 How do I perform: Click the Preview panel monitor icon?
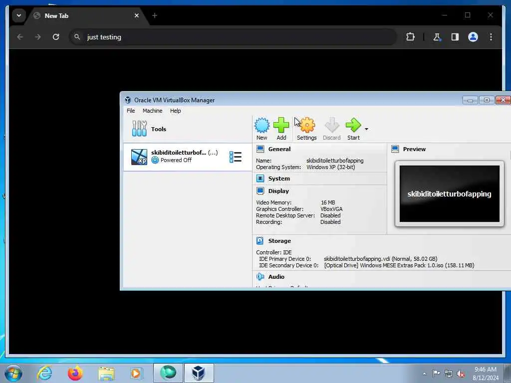click(x=395, y=149)
